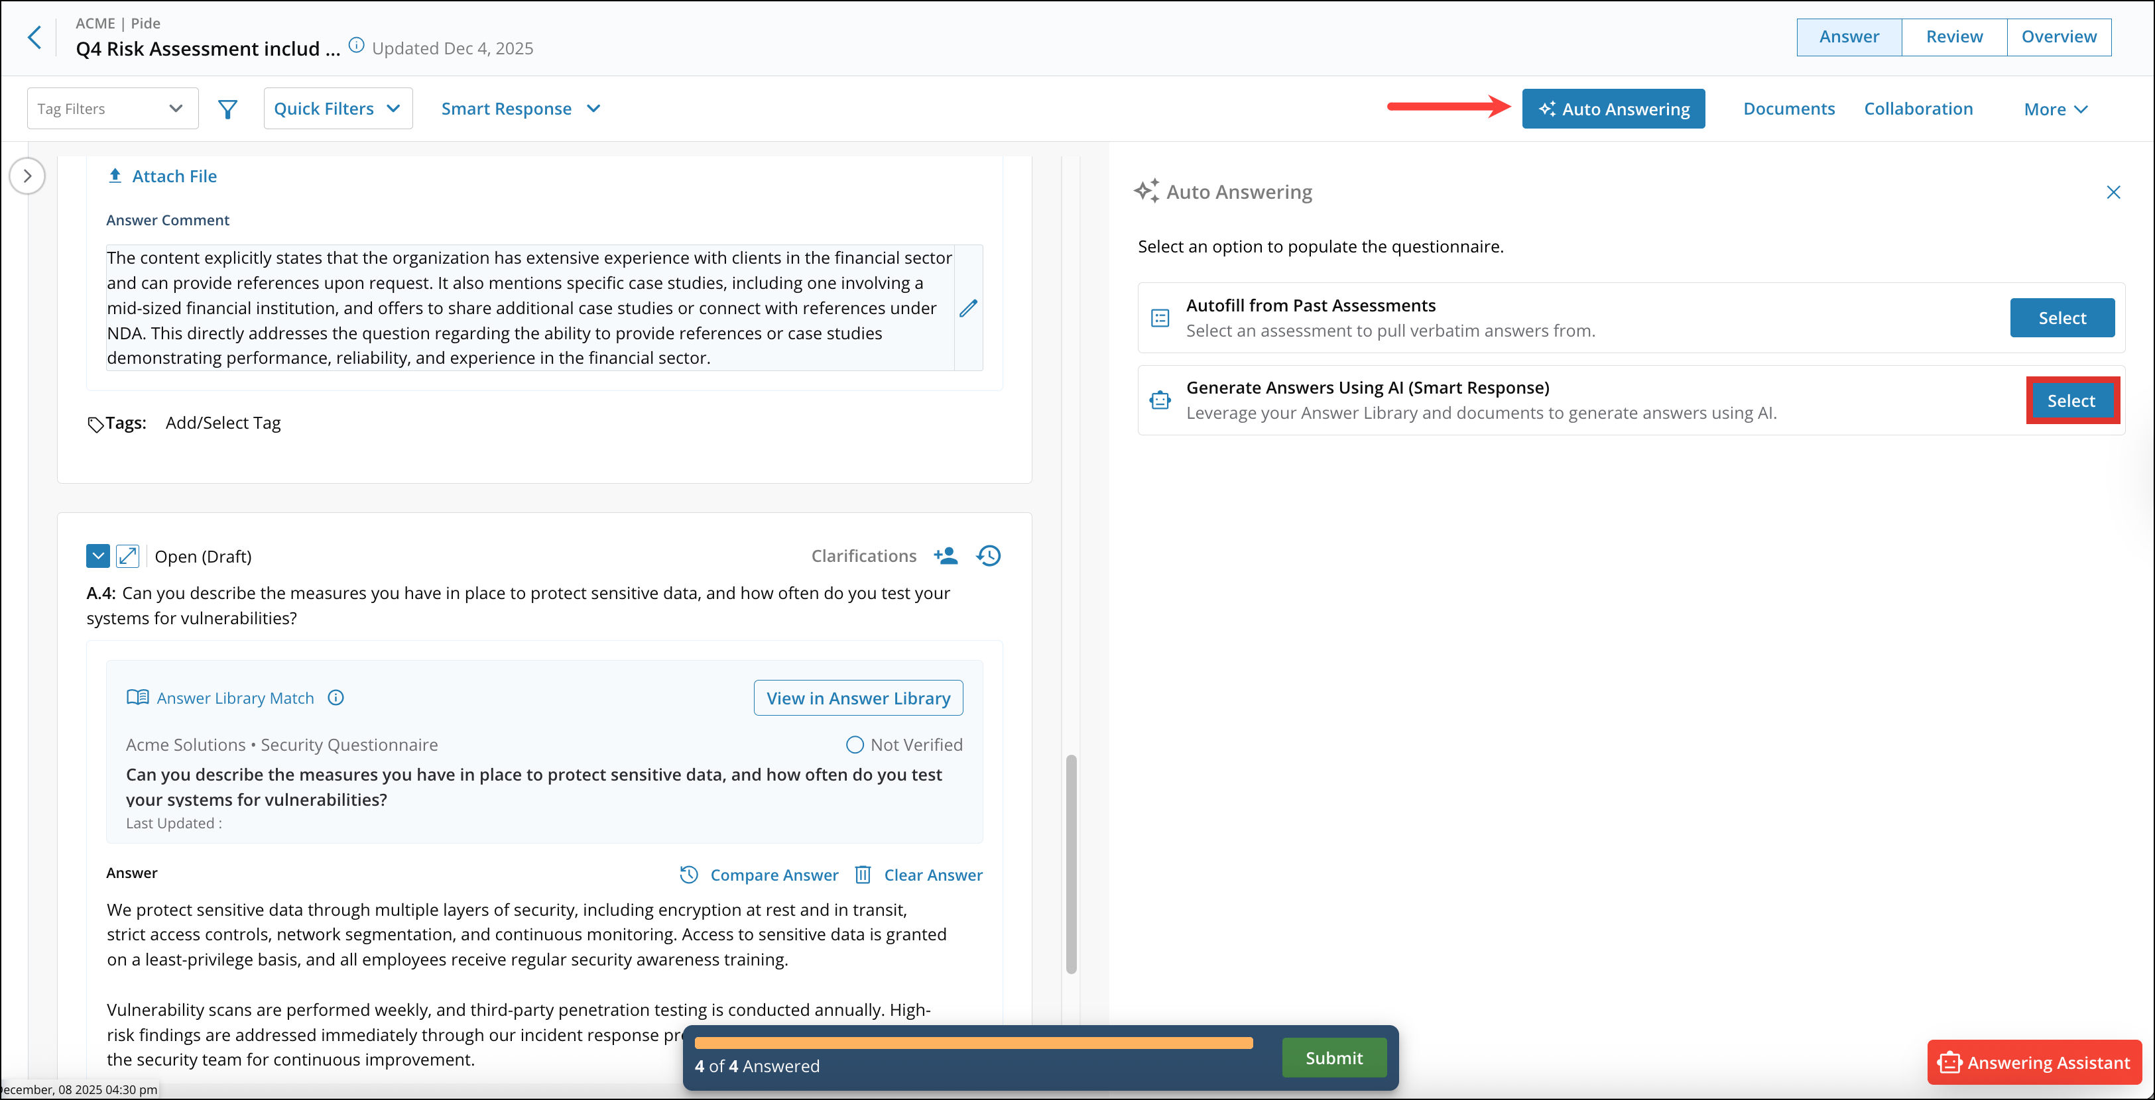Collapse question A.4 with the blue chevron toggle
The width and height of the screenshot is (2155, 1100).
pos(98,556)
